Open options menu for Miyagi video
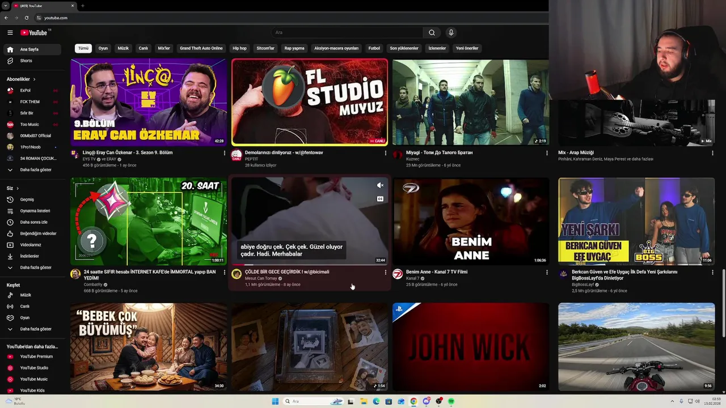 tap(547, 153)
